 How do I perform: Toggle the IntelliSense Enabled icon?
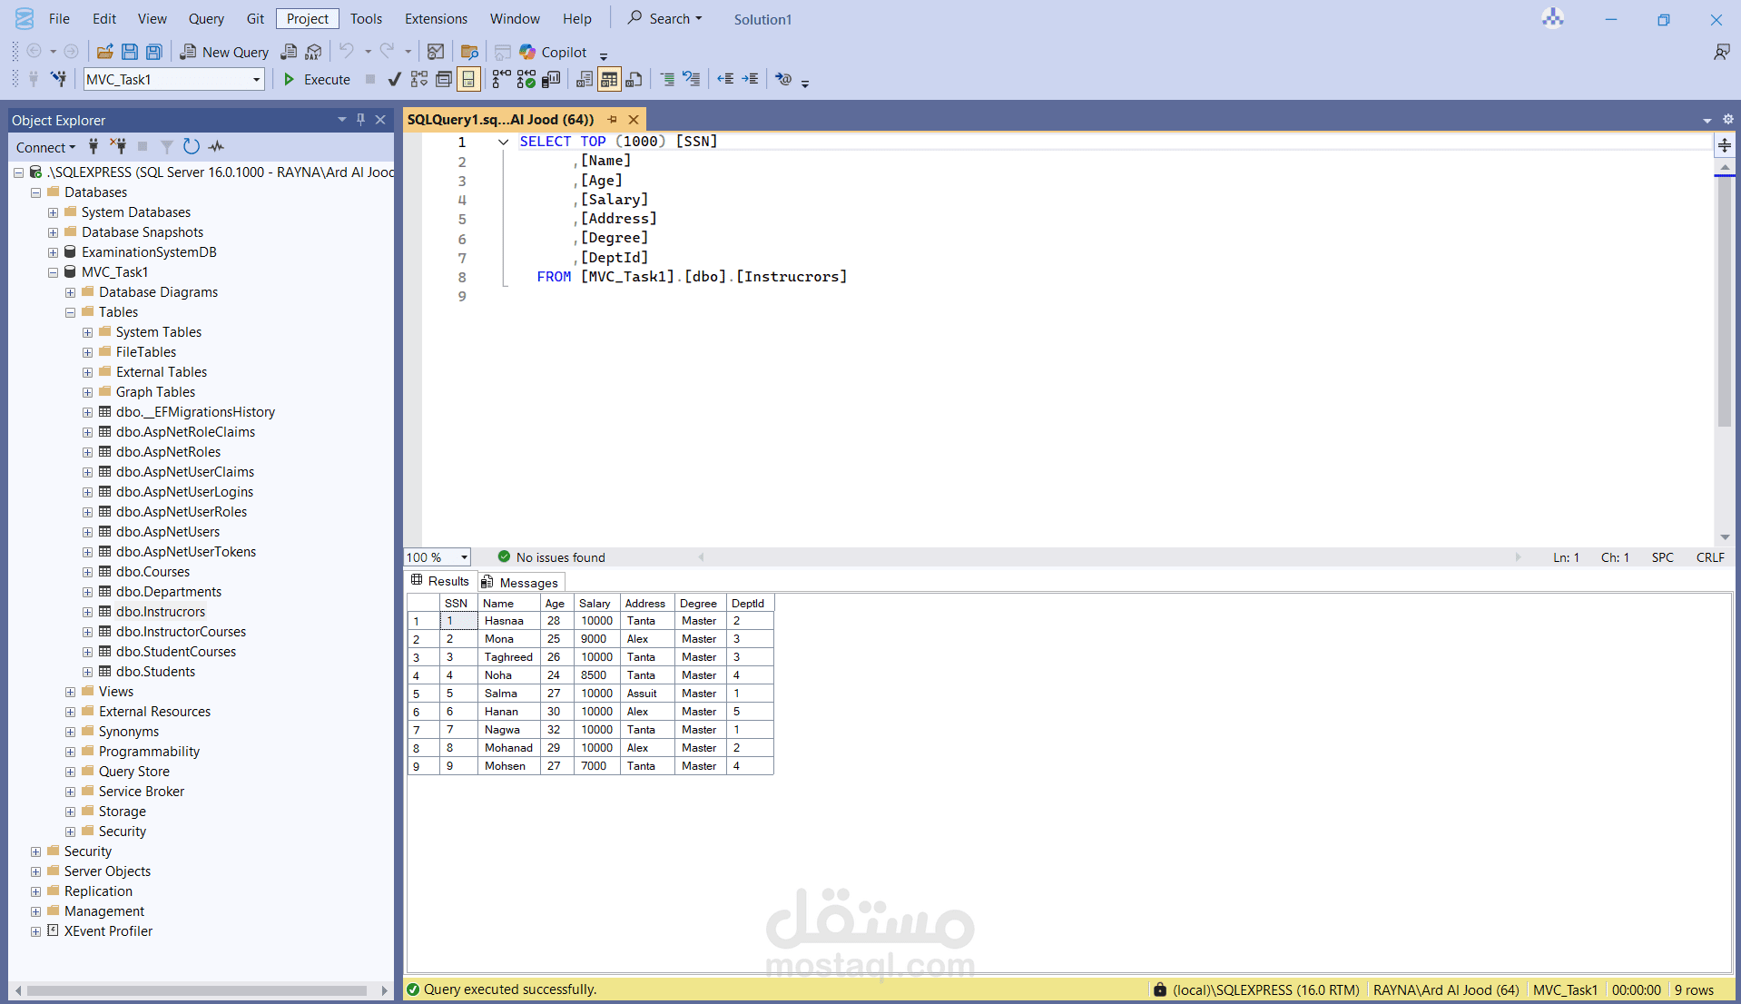468,79
